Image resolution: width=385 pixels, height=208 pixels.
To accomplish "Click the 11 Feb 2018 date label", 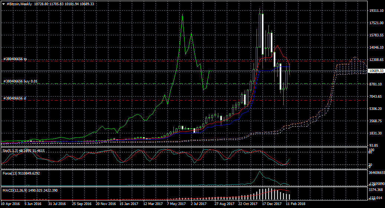I will [x=296, y=204].
